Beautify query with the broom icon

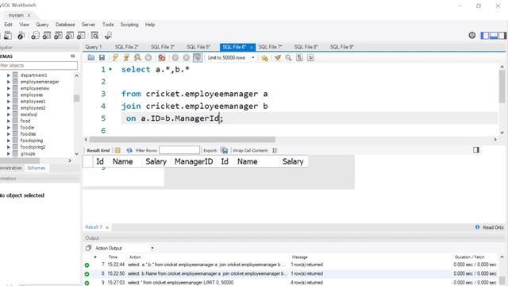278,58
